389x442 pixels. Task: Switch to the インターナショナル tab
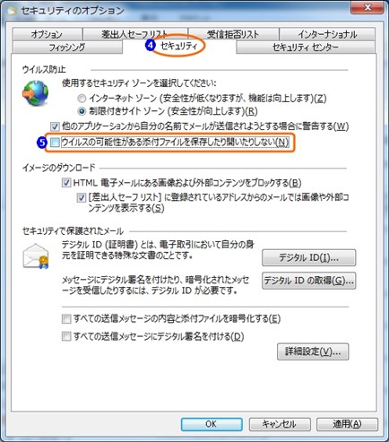(x=327, y=34)
